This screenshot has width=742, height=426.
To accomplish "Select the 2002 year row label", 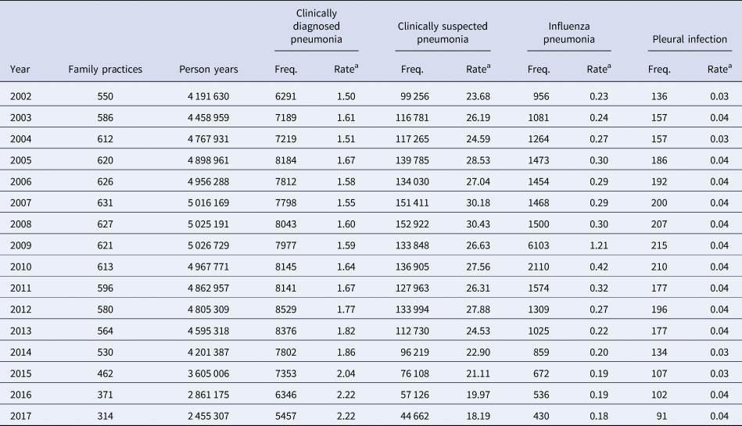I will point(20,96).
